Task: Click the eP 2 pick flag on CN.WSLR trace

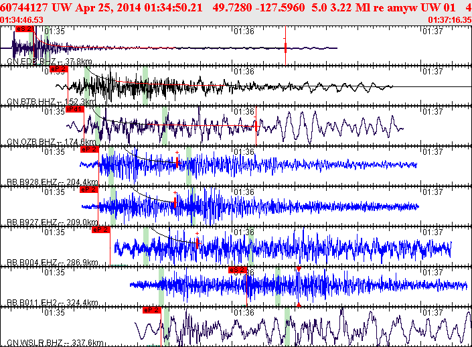Action: [x=152, y=310]
